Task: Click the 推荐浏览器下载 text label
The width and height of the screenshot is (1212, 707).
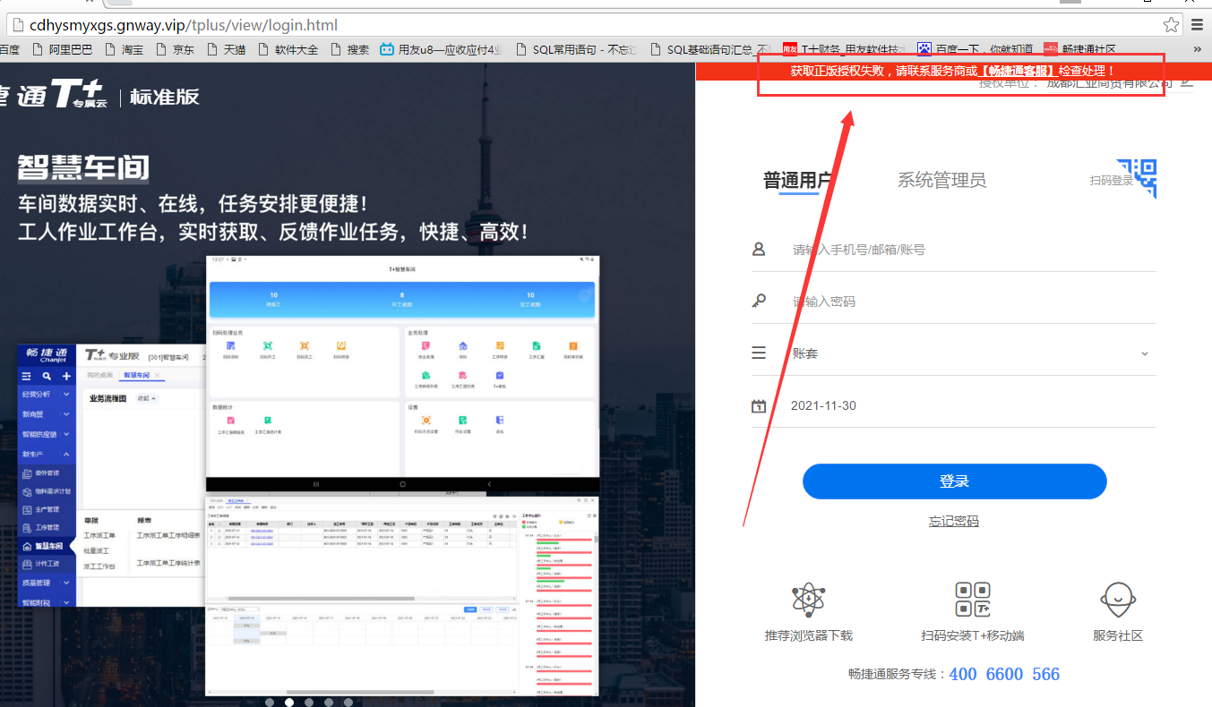Action: (808, 635)
